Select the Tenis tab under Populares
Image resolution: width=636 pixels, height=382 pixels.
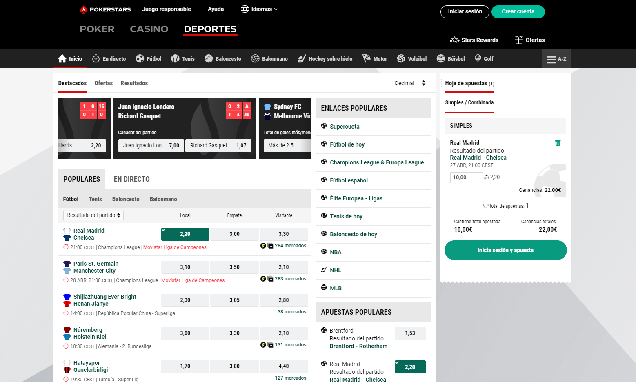coord(95,199)
